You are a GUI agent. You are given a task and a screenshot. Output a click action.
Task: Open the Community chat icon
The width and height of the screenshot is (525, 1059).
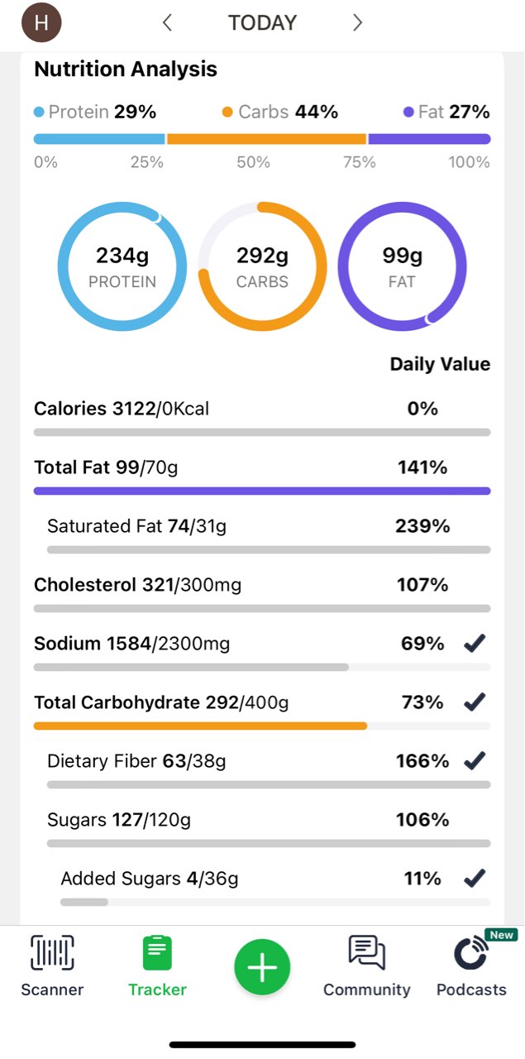(x=367, y=952)
